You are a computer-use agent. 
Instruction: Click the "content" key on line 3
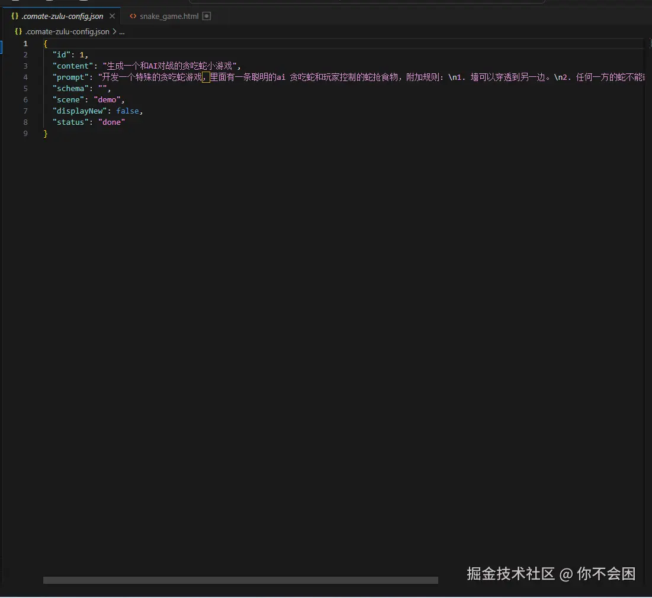pos(73,66)
